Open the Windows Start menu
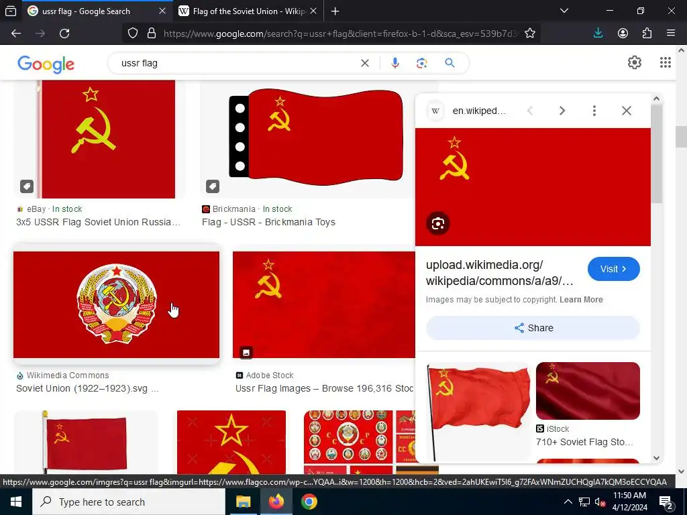This screenshot has height=515, width=687. [16, 502]
